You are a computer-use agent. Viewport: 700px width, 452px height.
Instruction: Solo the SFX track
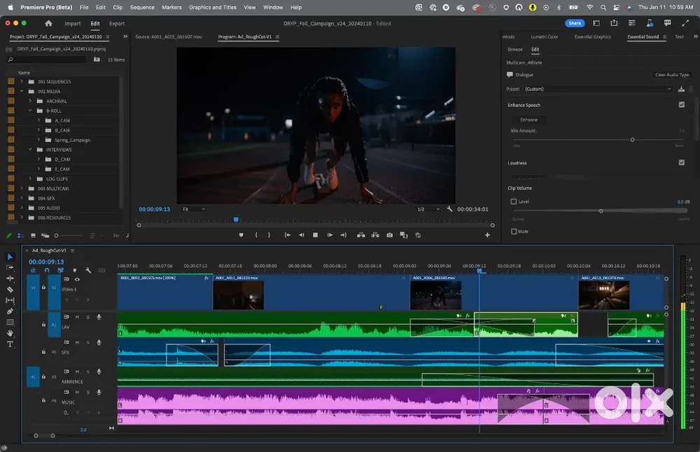[88, 343]
